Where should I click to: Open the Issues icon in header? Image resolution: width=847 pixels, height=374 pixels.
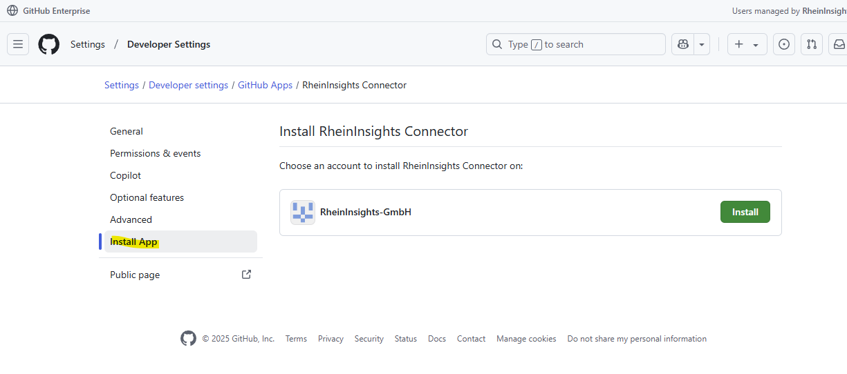point(784,44)
